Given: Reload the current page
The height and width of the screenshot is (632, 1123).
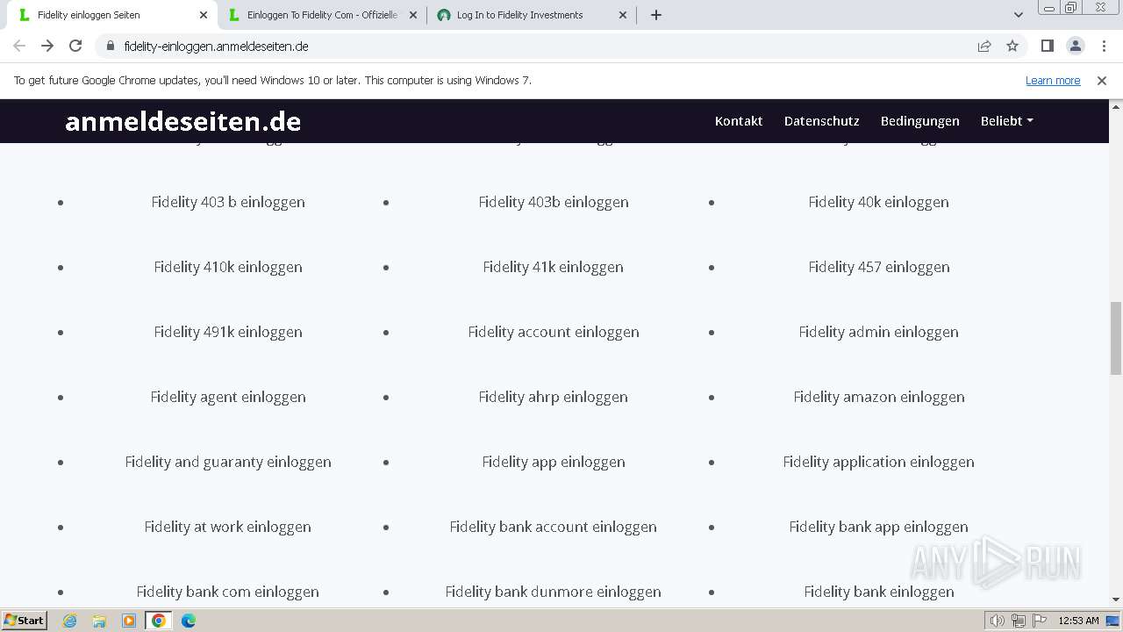Looking at the screenshot, I should point(75,46).
